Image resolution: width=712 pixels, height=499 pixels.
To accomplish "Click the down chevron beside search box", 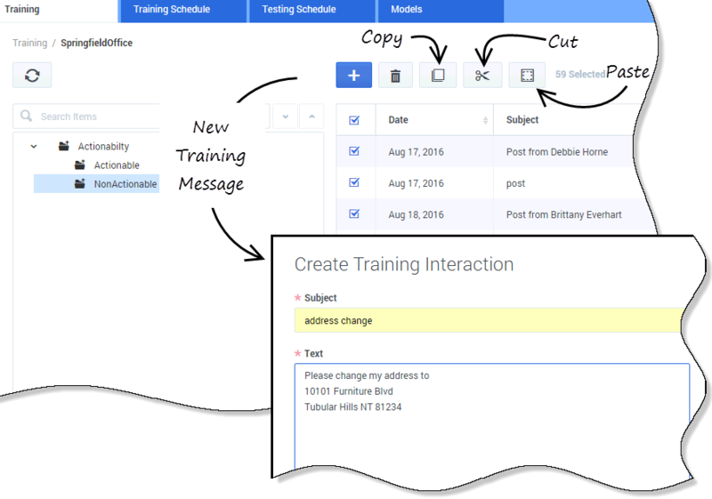I will [285, 117].
